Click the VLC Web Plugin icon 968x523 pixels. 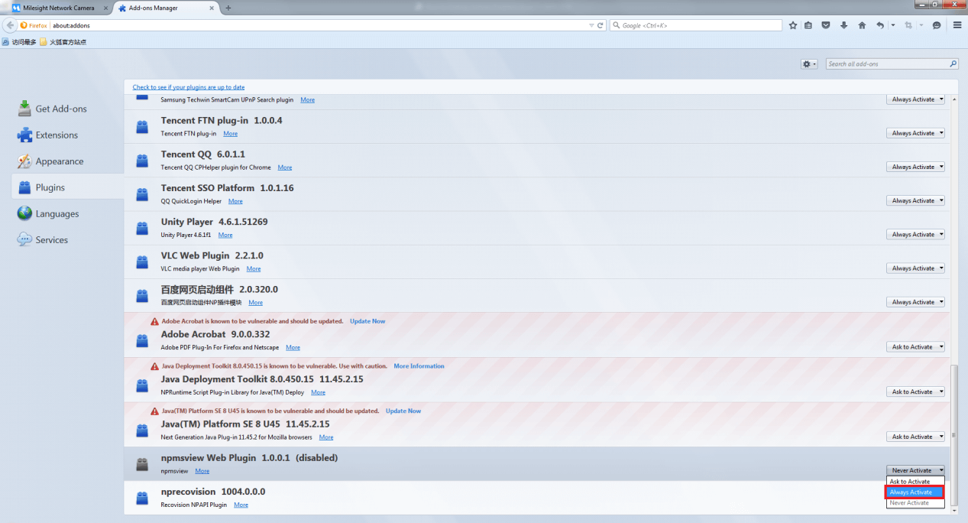[142, 261]
